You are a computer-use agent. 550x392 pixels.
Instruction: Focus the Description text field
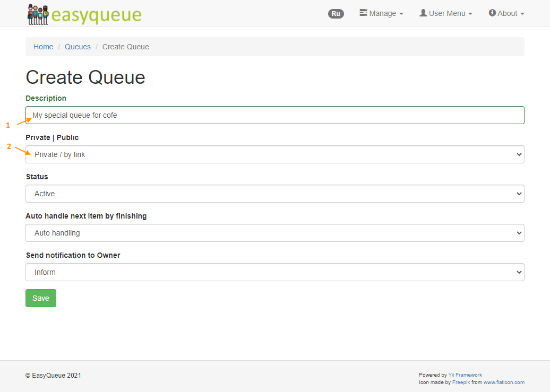click(274, 115)
